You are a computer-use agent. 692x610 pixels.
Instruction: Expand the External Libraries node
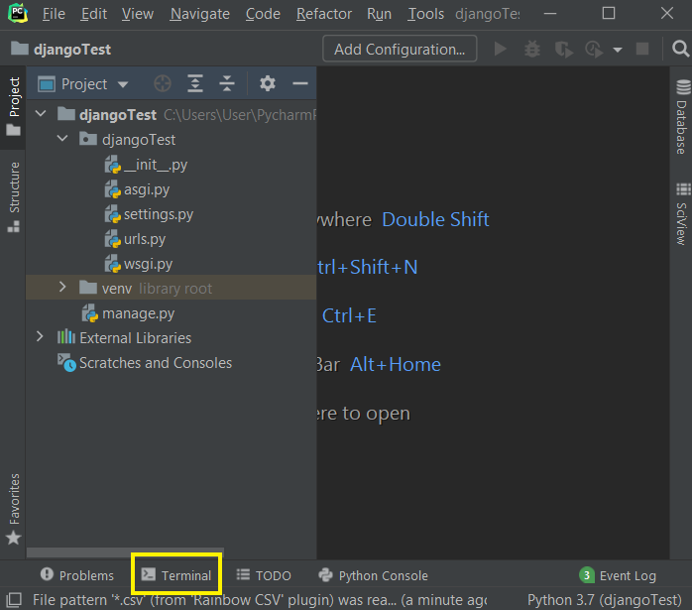[x=40, y=337]
